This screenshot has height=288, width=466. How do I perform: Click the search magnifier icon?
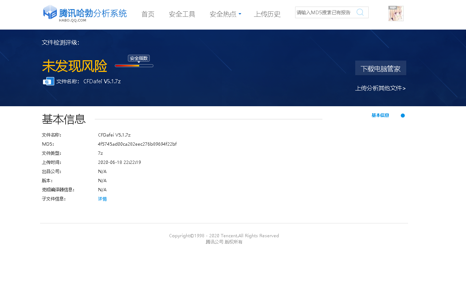pos(360,12)
